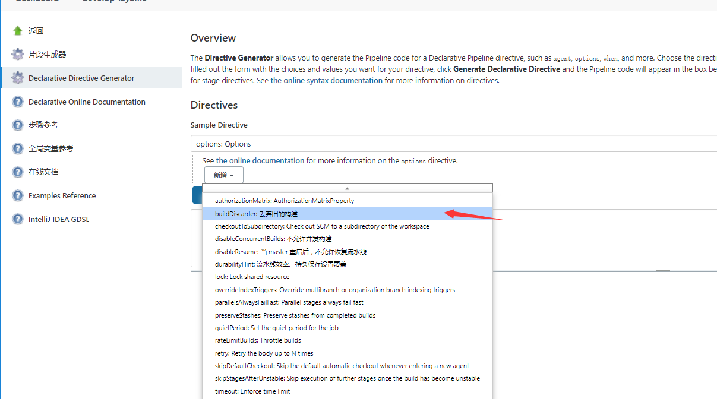Image resolution: width=717 pixels, height=399 pixels.
Task: Open the 在线文档 sidebar link
Action: pyautogui.click(x=43, y=172)
